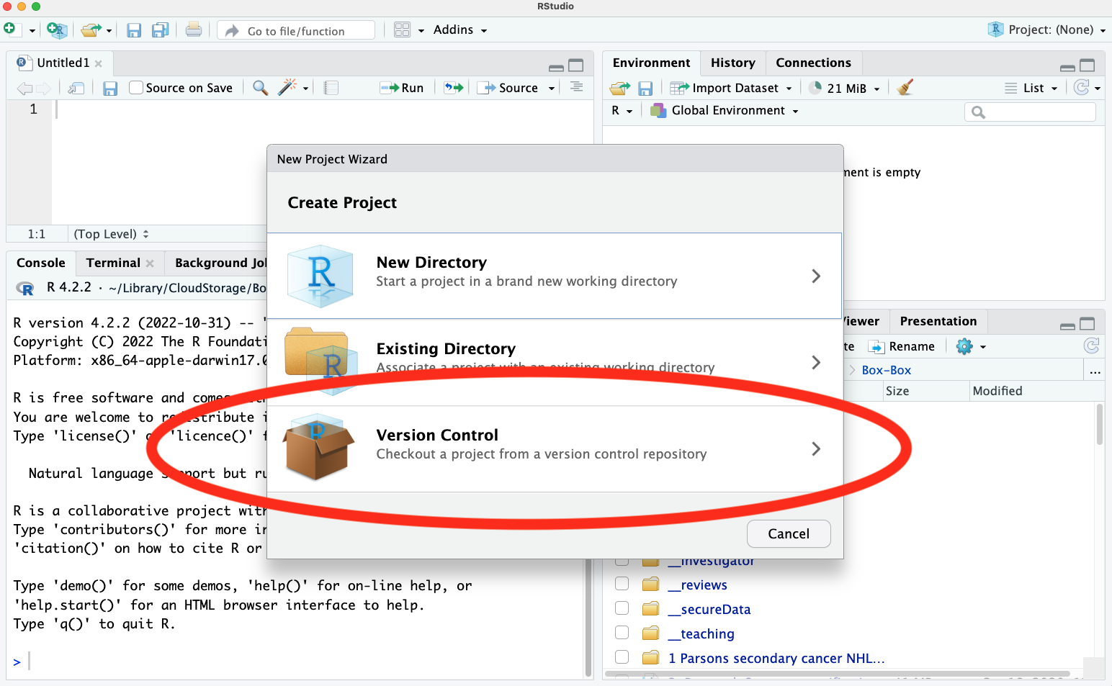Clear environment objects with broom icon

click(905, 87)
